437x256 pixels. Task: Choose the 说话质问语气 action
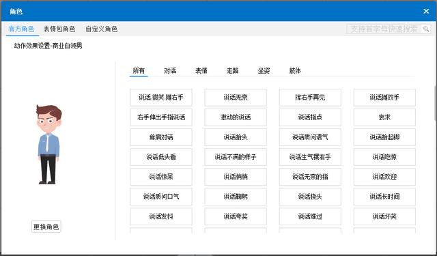(x=310, y=137)
